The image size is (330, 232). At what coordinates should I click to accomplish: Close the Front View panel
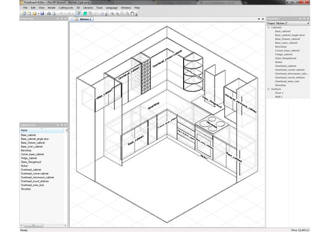coord(66,19)
